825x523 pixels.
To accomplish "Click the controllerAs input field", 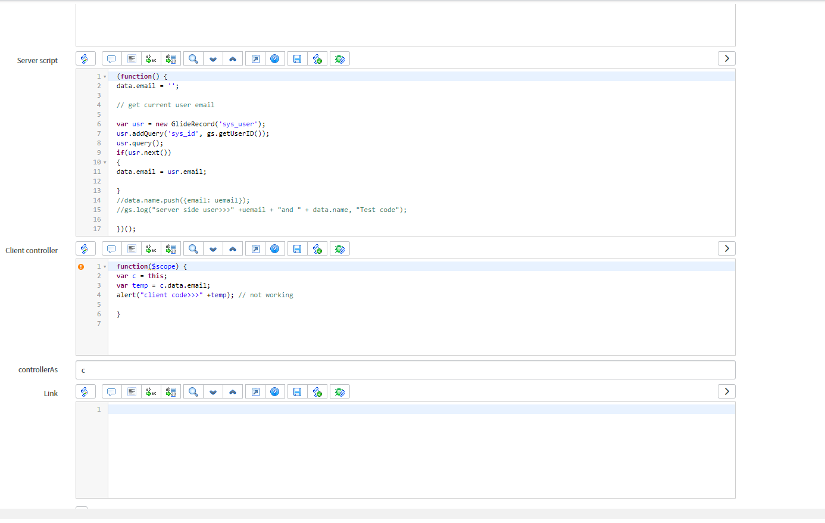I will click(x=405, y=370).
